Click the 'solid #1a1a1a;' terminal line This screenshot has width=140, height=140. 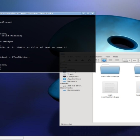click(12, 36)
